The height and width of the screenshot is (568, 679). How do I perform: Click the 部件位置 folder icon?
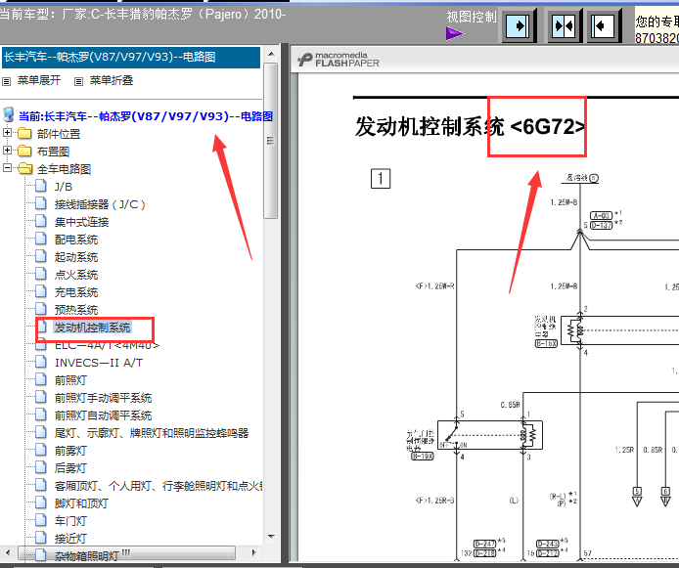(24, 134)
